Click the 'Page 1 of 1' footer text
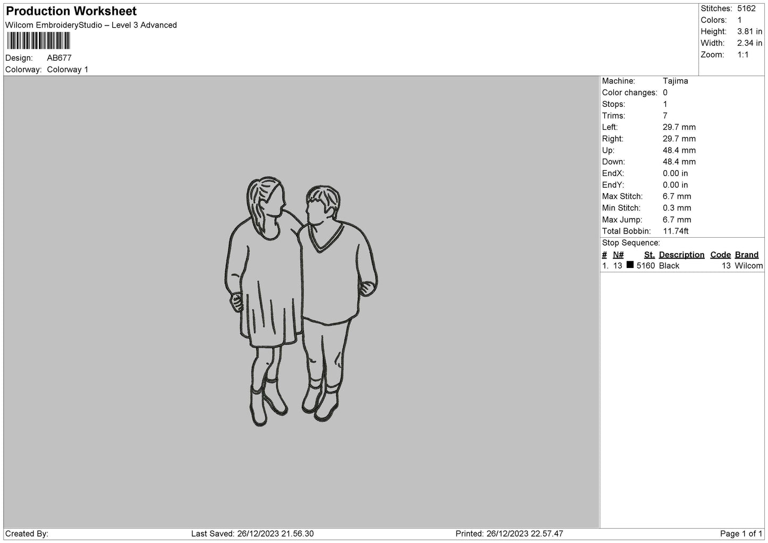The image size is (768, 543). point(741,533)
